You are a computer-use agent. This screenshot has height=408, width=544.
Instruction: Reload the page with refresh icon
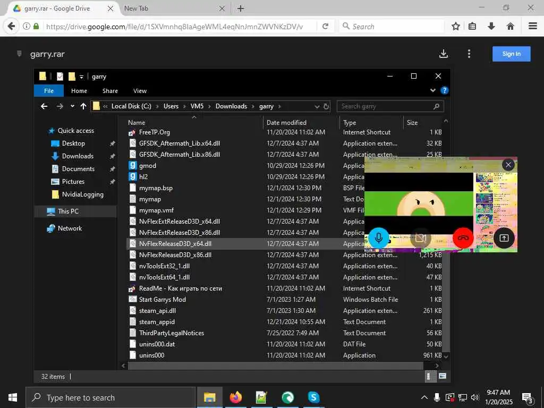click(x=326, y=27)
